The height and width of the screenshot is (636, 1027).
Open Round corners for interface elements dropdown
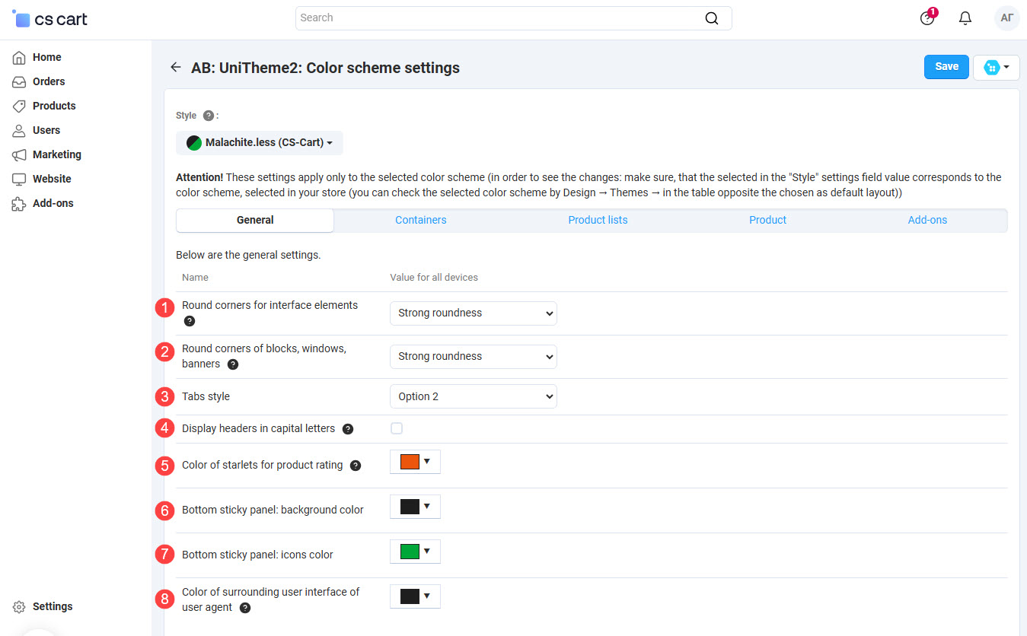(474, 313)
